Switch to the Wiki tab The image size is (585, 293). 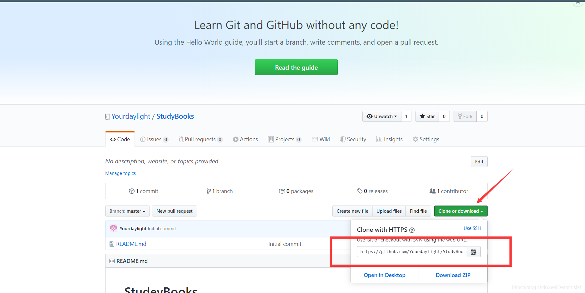click(x=321, y=139)
